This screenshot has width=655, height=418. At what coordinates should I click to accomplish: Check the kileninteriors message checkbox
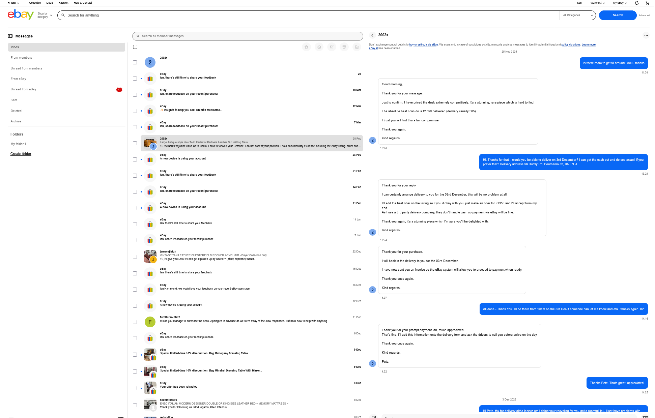(135, 405)
